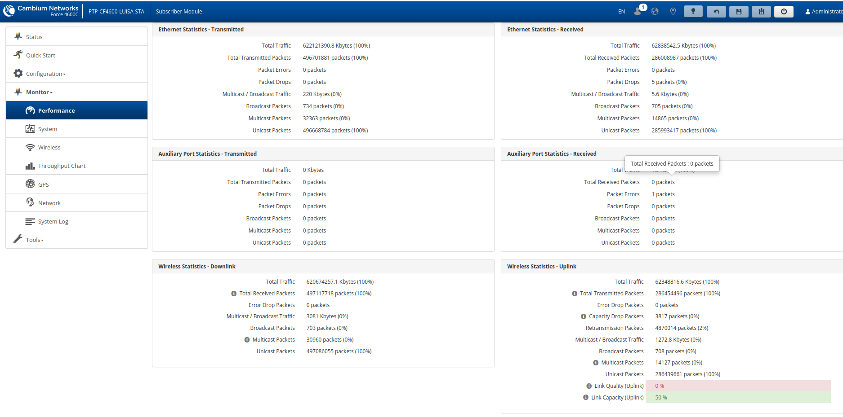Open the Wireless monitor page

point(77,147)
